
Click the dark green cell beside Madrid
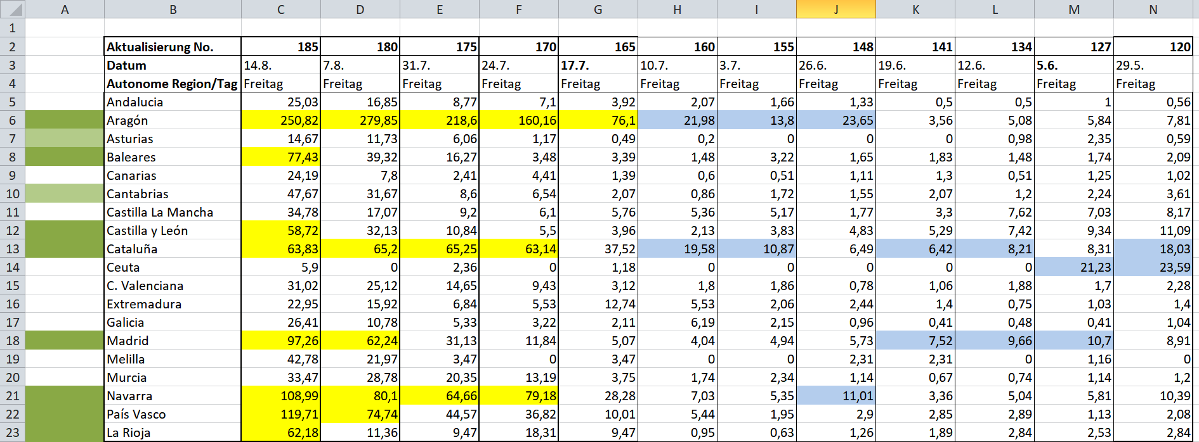[65, 341]
